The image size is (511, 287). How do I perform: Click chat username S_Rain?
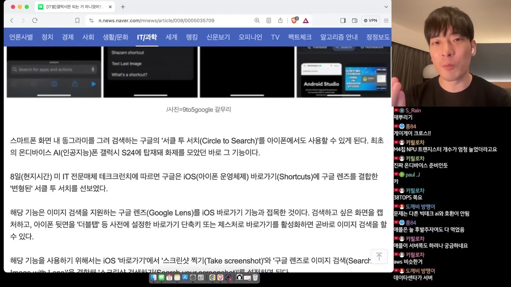coord(413,110)
